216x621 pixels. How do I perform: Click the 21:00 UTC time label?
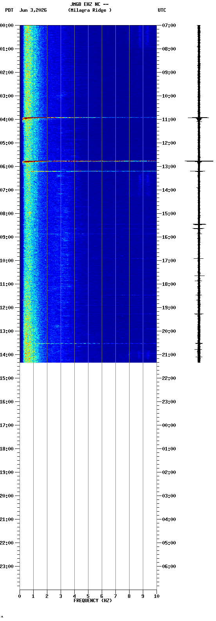(169, 355)
